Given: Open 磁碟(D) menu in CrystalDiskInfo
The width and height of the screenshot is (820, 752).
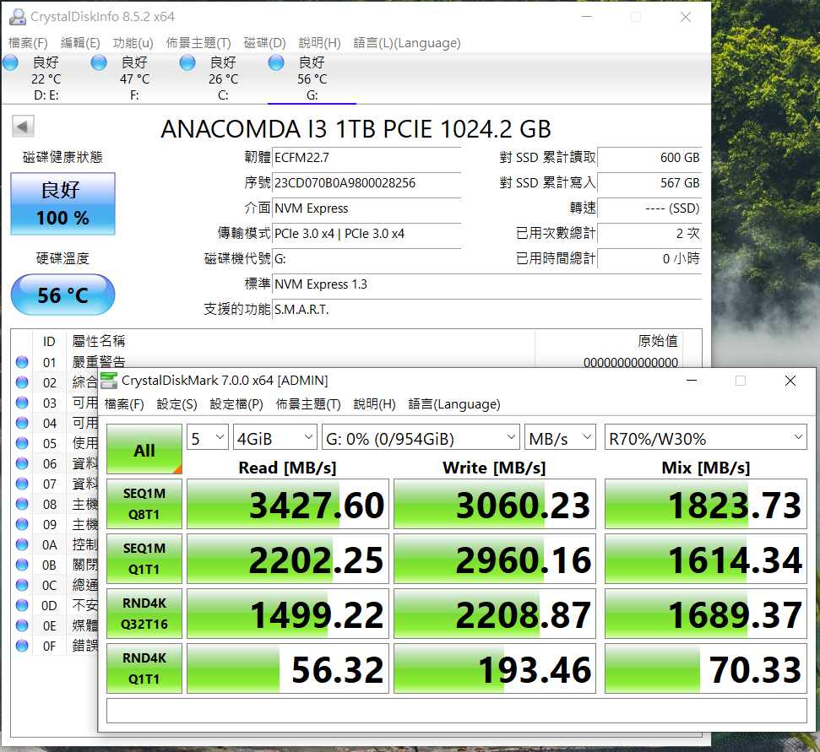Looking at the screenshot, I should pyautogui.click(x=264, y=43).
